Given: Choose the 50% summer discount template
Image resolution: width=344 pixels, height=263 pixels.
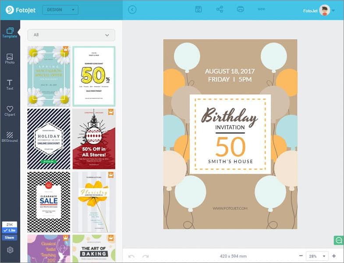Looking at the screenshot, I should tap(94, 76).
